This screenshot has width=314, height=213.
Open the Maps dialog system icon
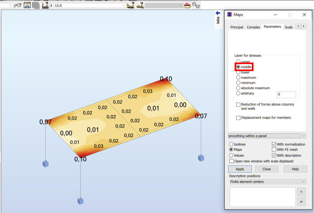[x=229, y=15]
